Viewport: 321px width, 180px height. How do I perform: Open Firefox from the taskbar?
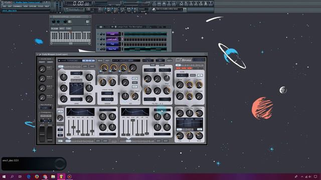37,176
